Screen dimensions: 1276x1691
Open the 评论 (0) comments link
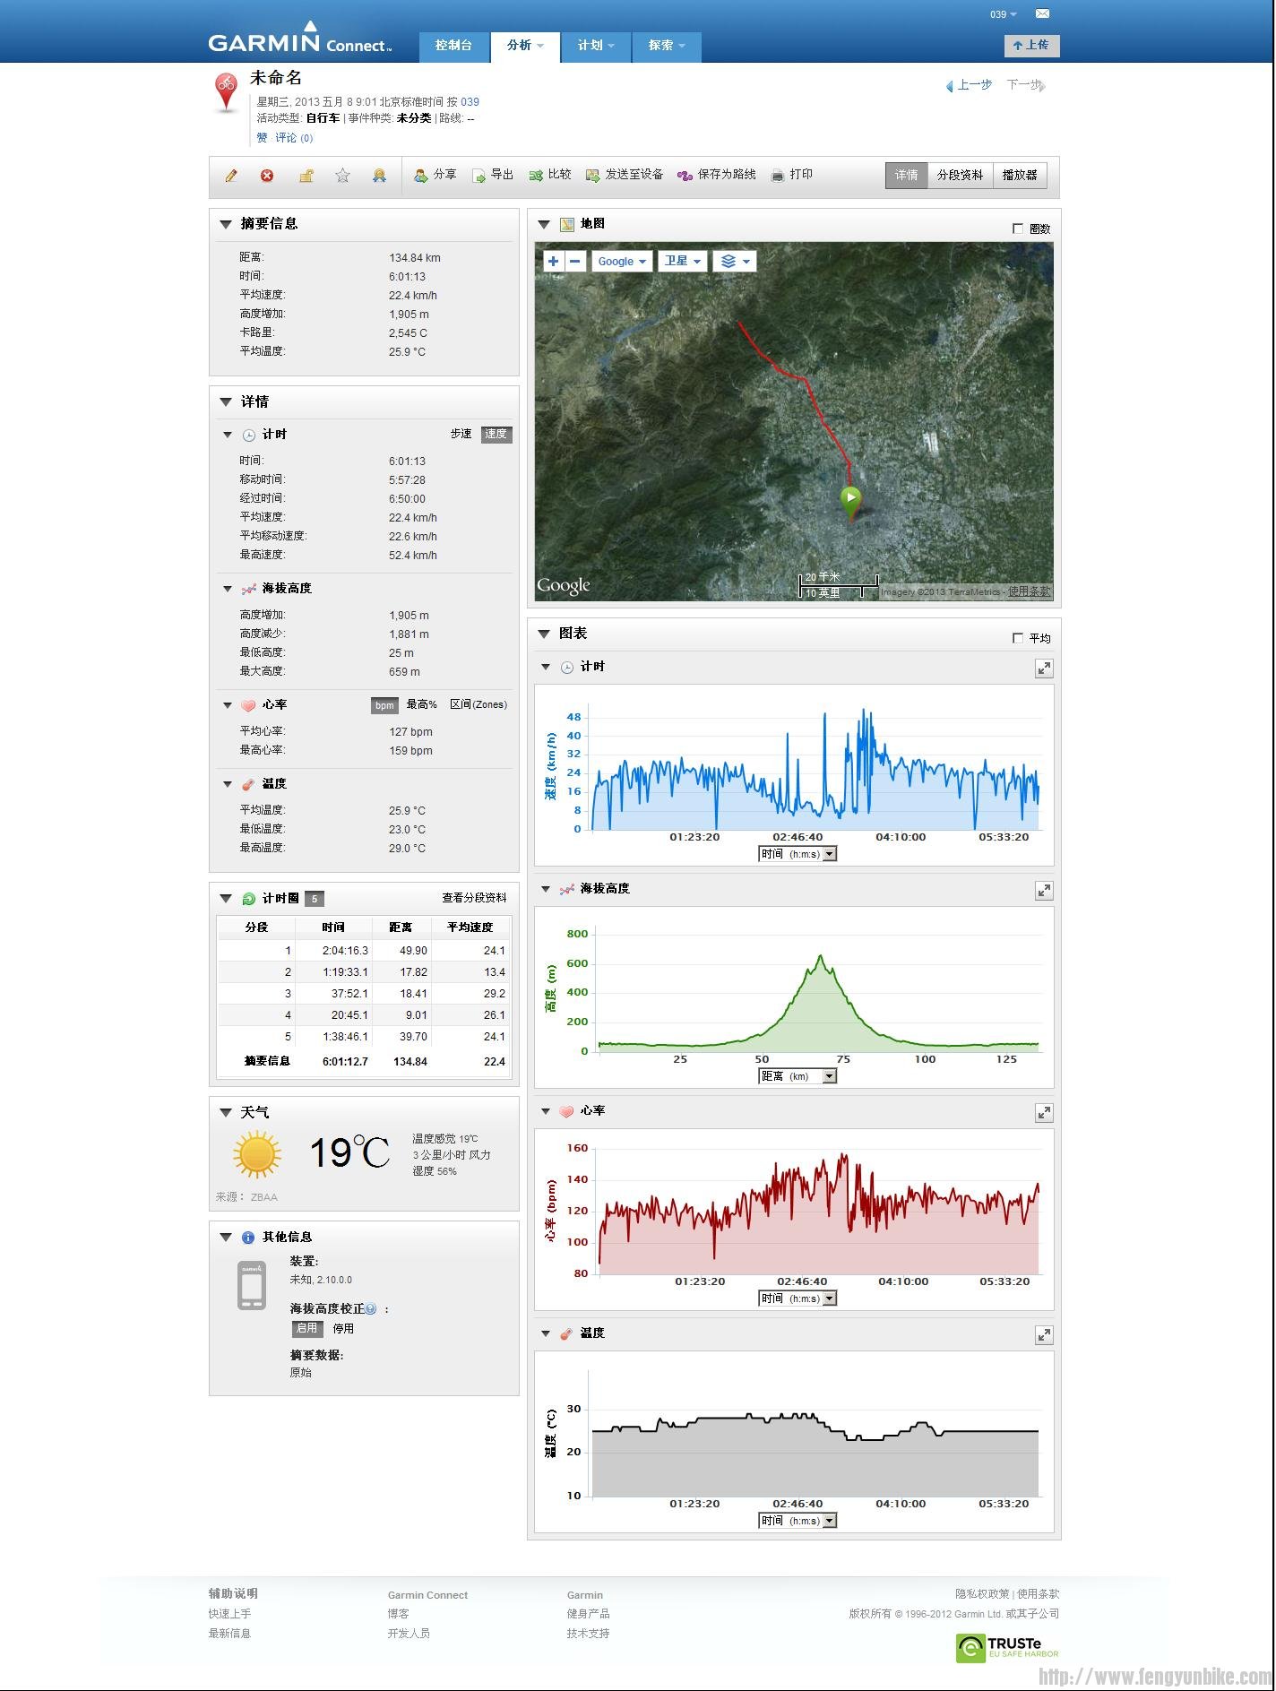coord(294,138)
